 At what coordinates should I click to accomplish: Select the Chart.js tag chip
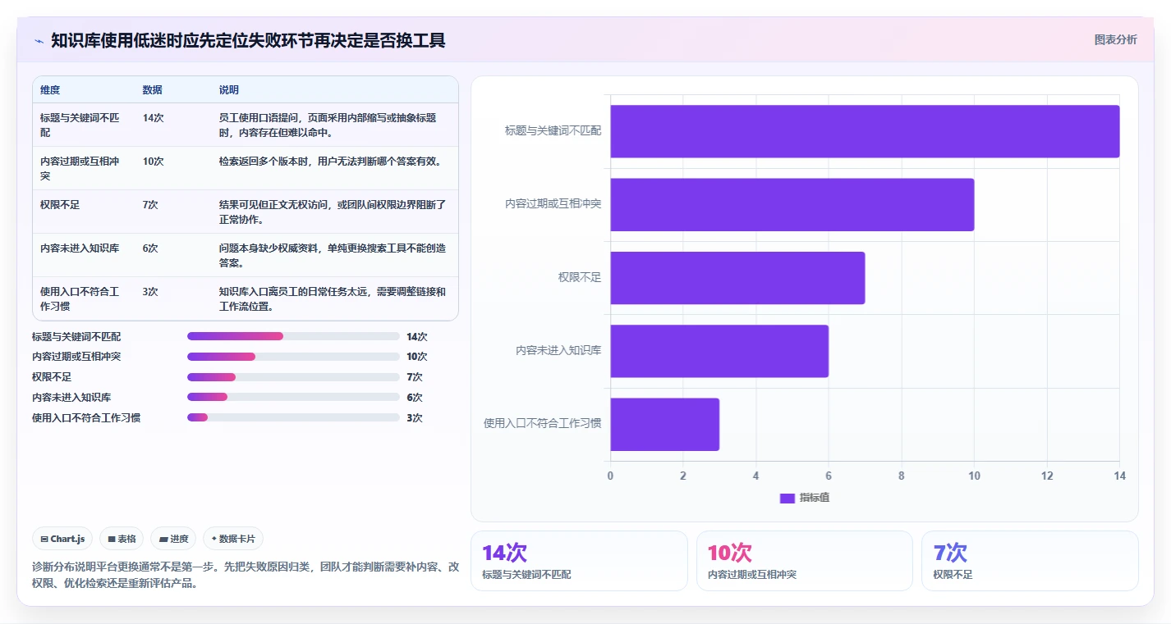[63, 539]
